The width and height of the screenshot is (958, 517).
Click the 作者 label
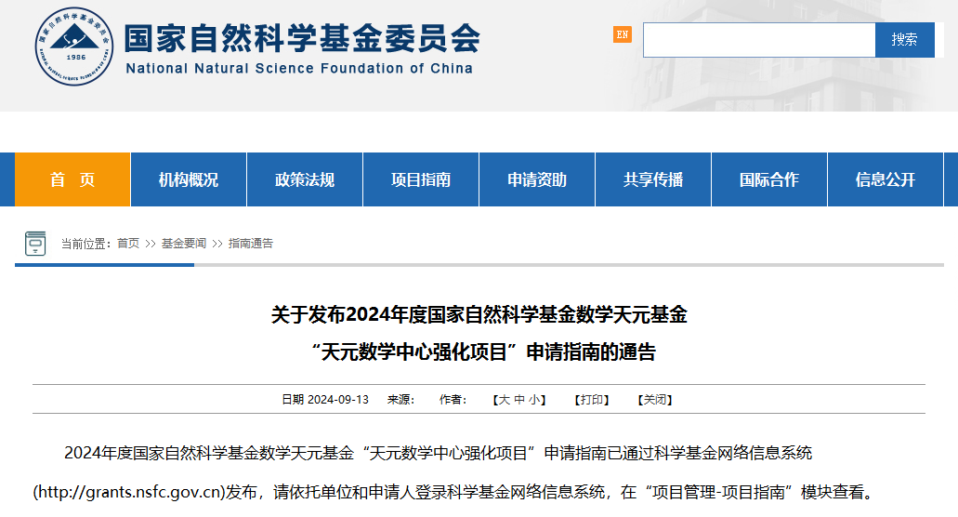pos(453,400)
